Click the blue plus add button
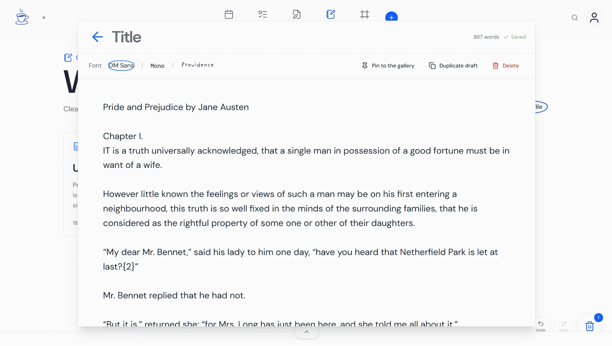 [391, 17]
